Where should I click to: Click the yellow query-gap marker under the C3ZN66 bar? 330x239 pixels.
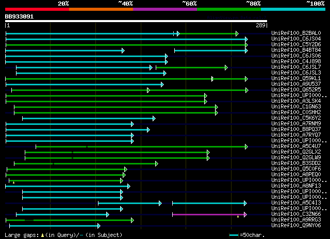[238, 216]
